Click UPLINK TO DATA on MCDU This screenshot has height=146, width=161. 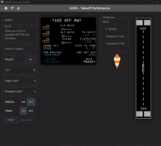[51, 61]
